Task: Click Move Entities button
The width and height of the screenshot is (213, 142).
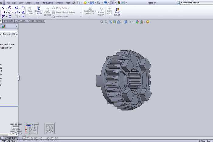Action: (x=60, y=16)
